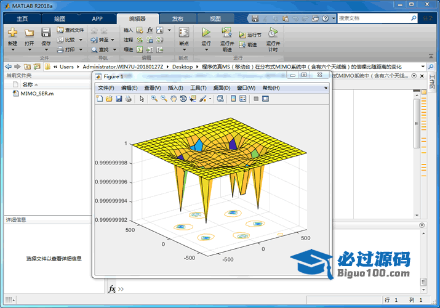
Task: Click the Save (保存) floppy icon
Action: 46,32
